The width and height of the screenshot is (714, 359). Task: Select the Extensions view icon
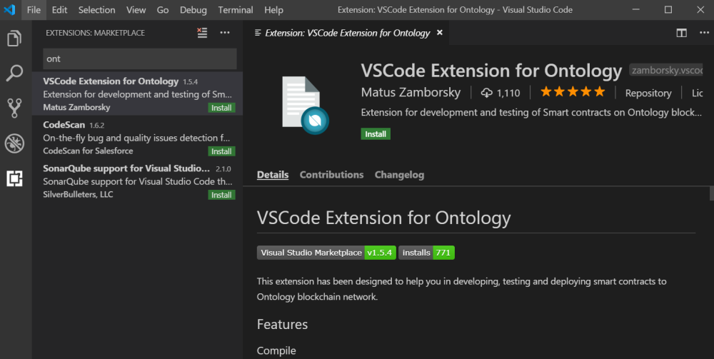[x=14, y=178]
